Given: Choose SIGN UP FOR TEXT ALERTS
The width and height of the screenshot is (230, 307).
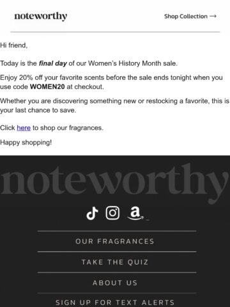Looking at the screenshot, I should point(115,303).
